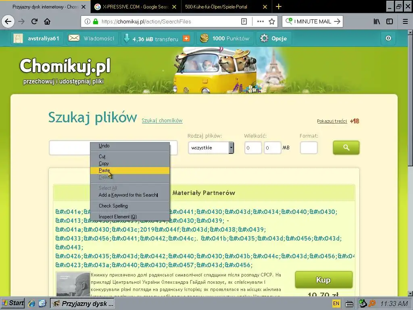The width and height of the screenshot is (413, 310).
Task: Bookmark this page with the star icon
Action: coord(272,22)
